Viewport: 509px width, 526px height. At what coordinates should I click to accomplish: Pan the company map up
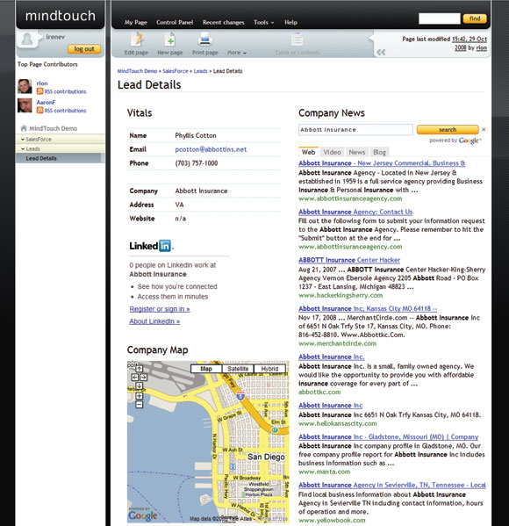click(139, 369)
